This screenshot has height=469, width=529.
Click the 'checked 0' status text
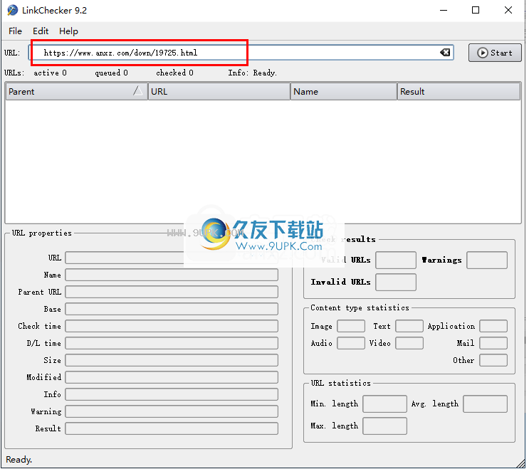pyautogui.click(x=174, y=73)
